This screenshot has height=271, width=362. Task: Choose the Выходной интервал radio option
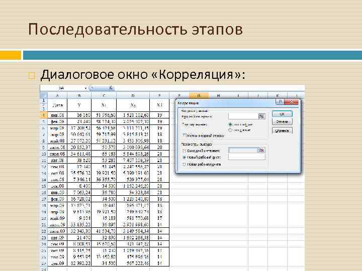click(184, 151)
